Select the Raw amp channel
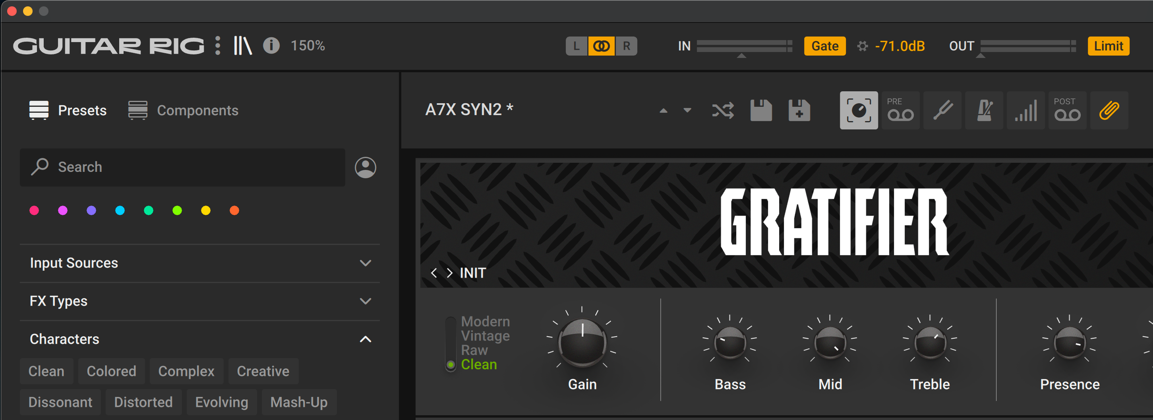This screenshot has width=1153, height=420. [x=474, y=350]
